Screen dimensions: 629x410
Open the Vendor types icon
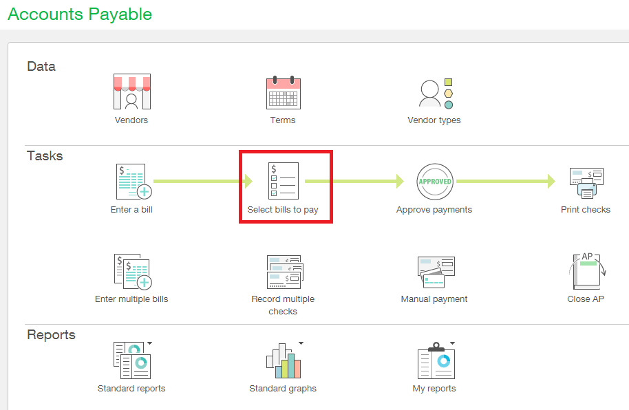(435, 93)
